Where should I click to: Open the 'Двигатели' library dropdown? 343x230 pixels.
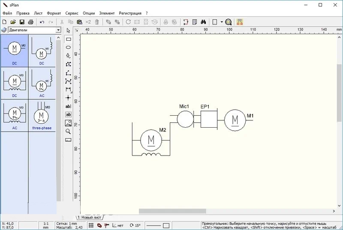click(58, 30)
